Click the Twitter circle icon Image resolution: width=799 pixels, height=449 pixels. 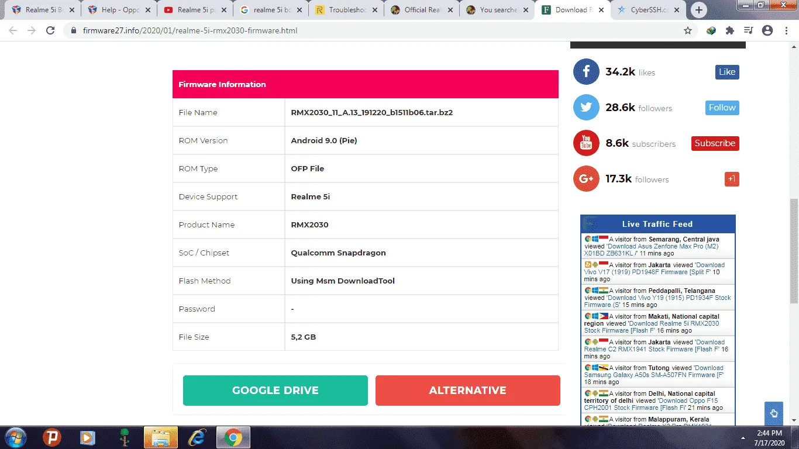pyautogui.click(x=586, y=108)
